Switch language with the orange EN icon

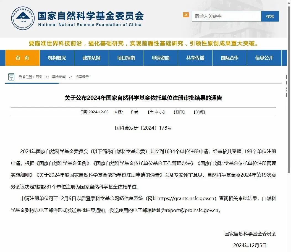186,15
